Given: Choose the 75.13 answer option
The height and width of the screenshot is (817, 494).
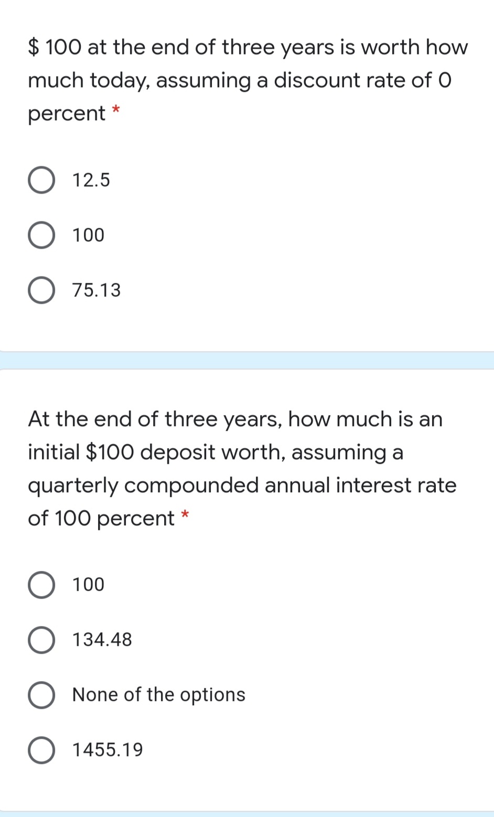Looking at the screenshot, I should pos(42,290).
